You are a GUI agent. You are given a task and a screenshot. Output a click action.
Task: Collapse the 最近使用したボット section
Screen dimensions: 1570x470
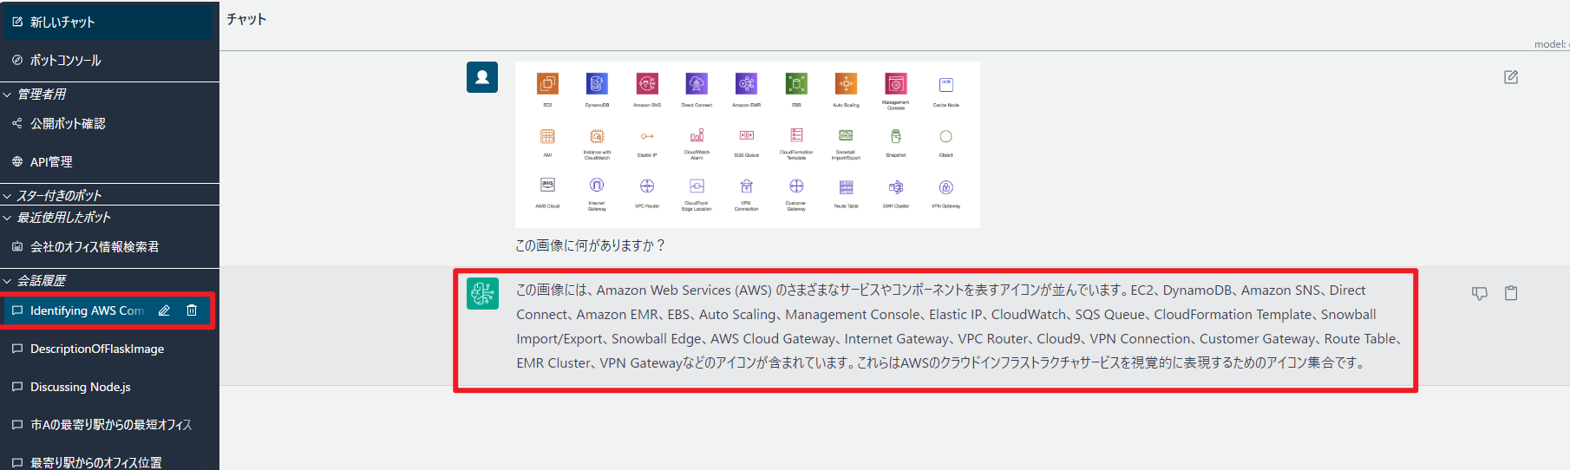[8, 218]
